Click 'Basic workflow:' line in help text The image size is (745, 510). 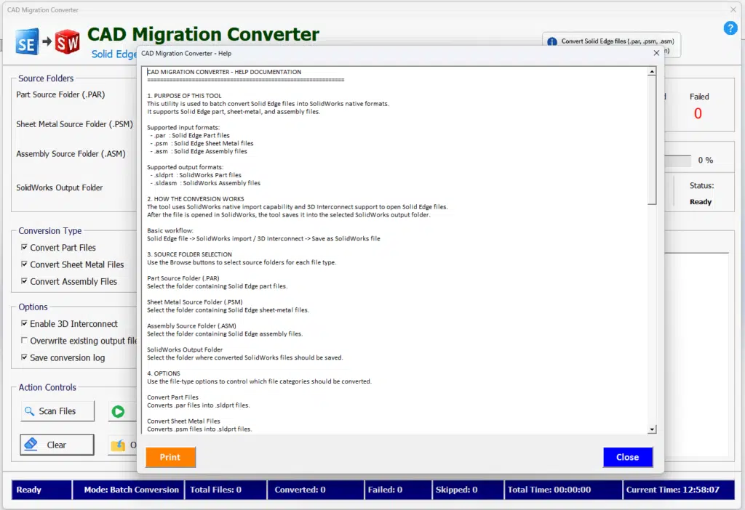[170, 230]
